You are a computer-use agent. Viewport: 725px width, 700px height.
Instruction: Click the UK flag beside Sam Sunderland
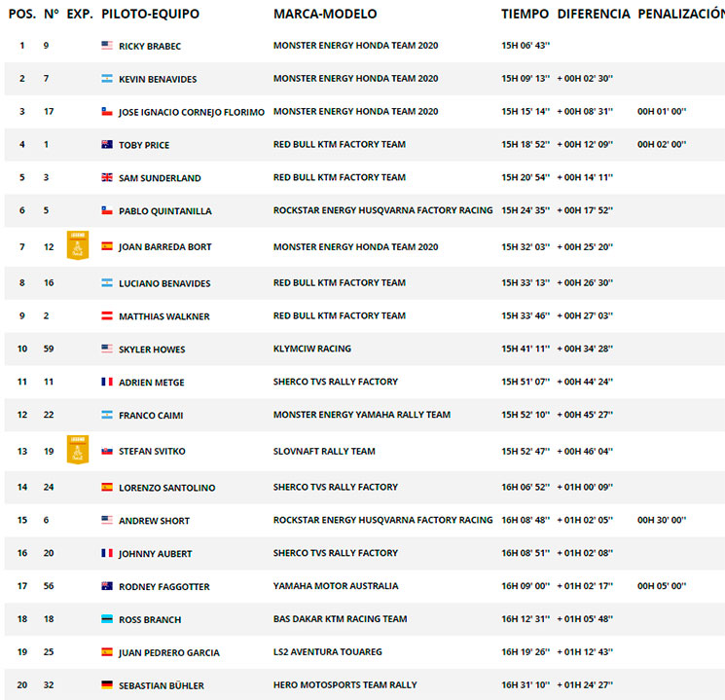pyautogui.click(x=107, y=177)
